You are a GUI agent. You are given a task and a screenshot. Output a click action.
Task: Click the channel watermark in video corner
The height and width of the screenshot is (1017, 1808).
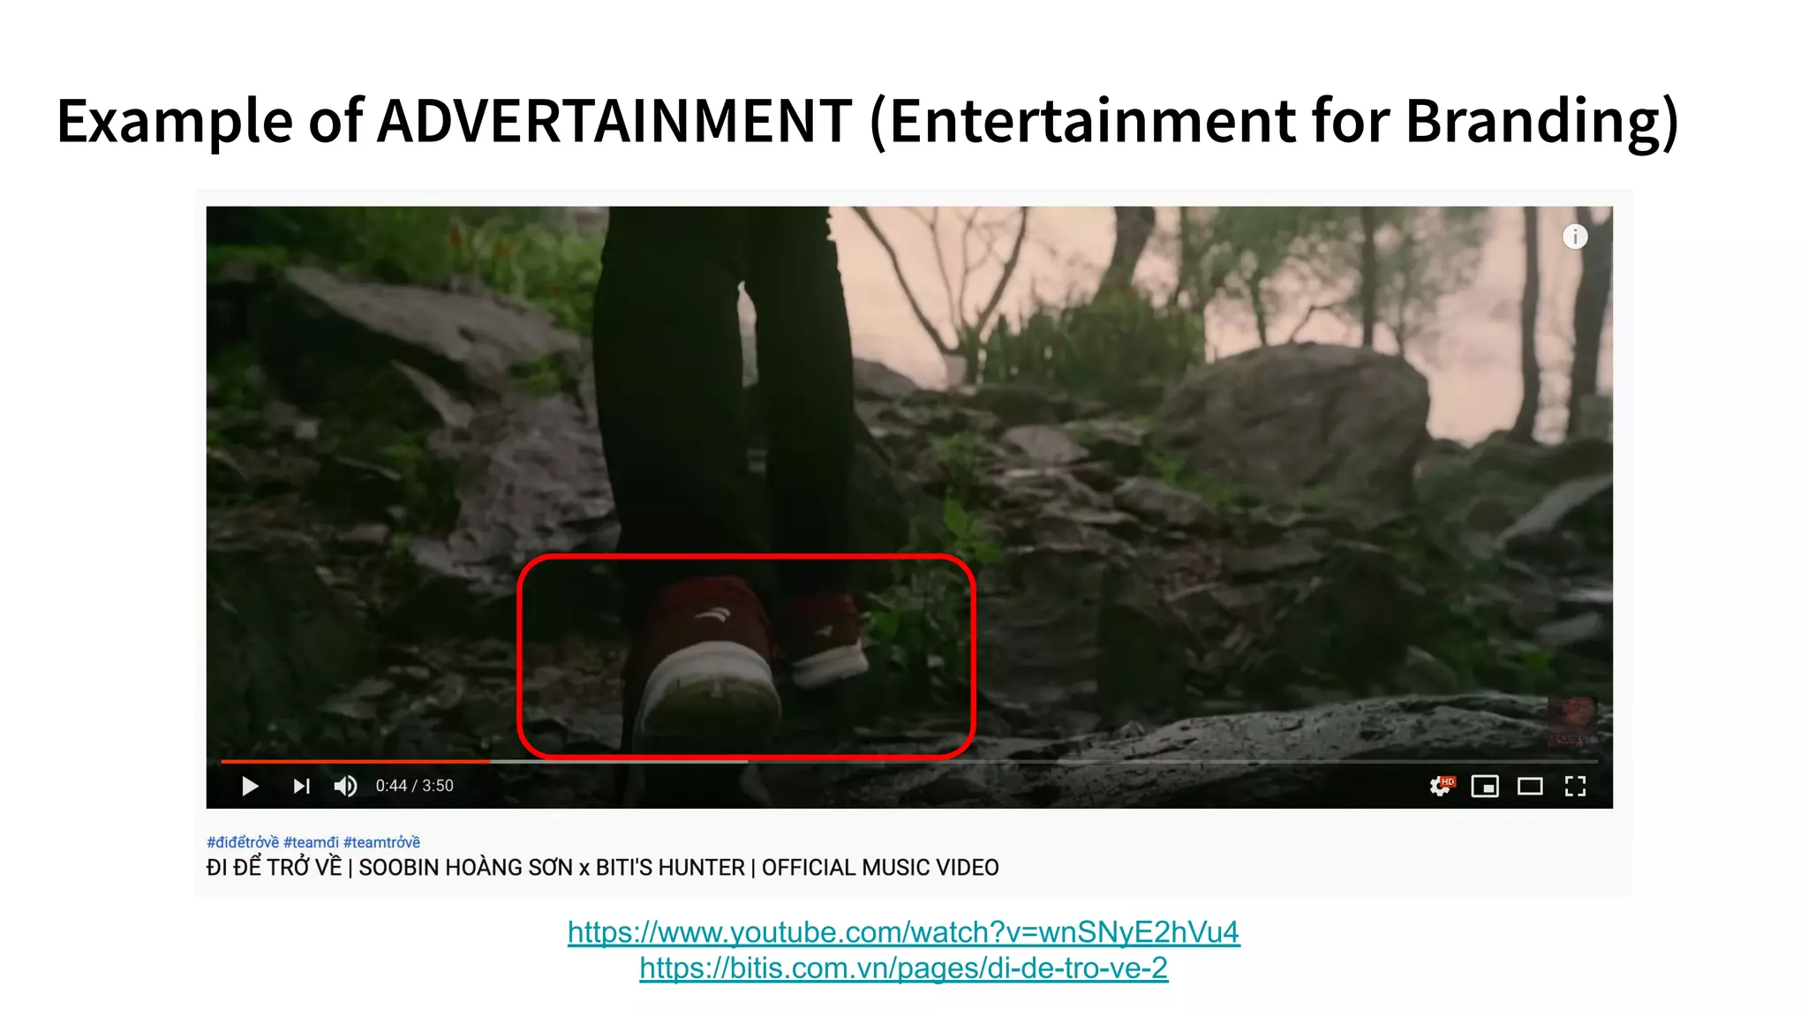1571,720
